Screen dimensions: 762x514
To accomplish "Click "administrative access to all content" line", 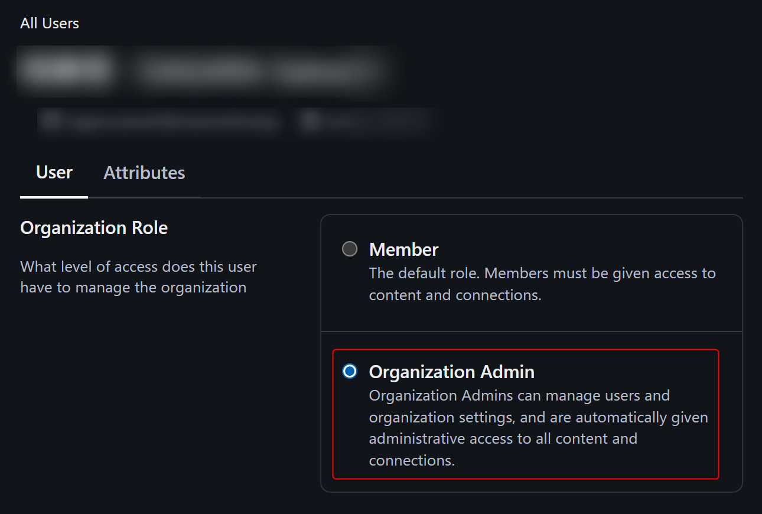I will [503, 439].
